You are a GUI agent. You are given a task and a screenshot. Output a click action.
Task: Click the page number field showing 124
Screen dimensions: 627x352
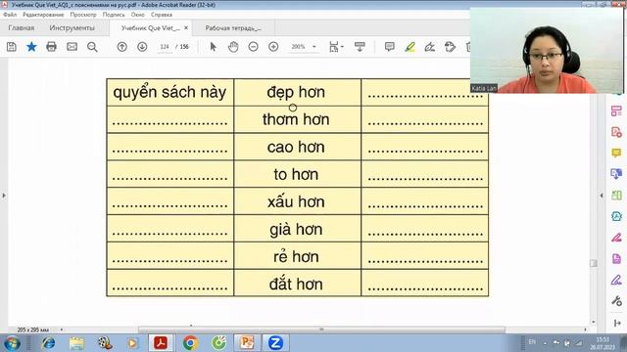165,47
